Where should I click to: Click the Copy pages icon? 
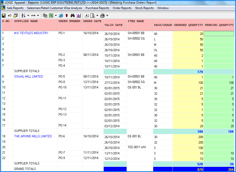[45, 16]
